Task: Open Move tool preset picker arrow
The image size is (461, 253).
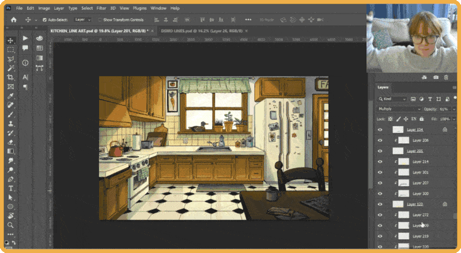Action: [x=36, y=20]
